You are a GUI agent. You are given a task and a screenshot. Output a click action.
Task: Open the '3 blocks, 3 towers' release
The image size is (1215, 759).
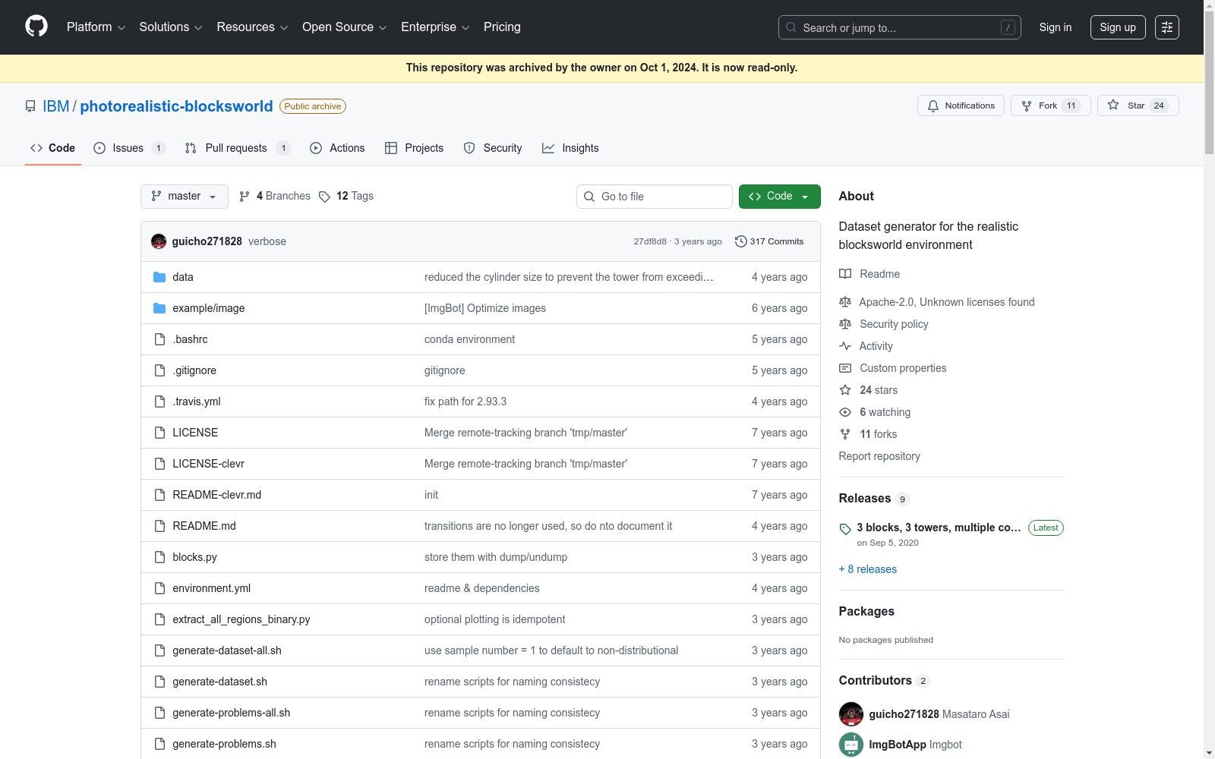pos(939,528)
